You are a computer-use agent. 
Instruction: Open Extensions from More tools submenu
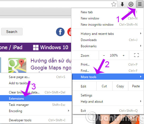click(36, 98)
